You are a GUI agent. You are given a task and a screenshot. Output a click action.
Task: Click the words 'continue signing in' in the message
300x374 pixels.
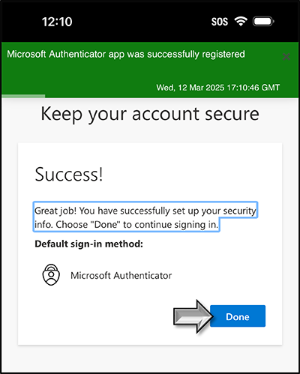pyautogui.click(x=171, y=225)
